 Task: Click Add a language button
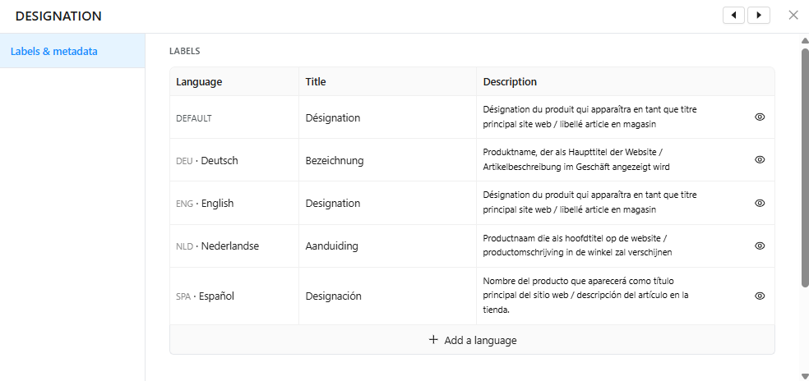tap(472, 340)
